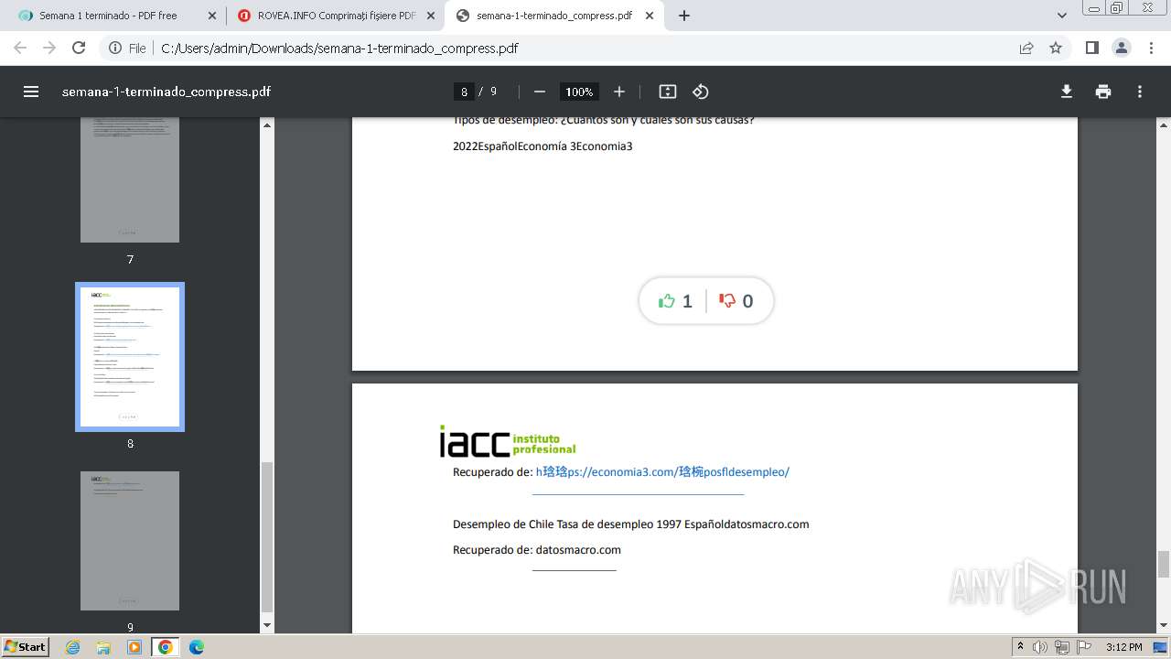Close the Semana 1 terminado tab

pyautogui.click(x=212, y=16)
